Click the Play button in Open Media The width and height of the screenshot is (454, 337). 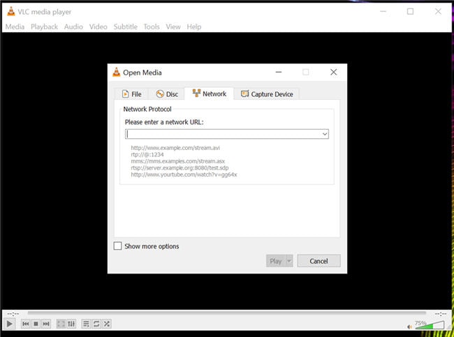276,261
